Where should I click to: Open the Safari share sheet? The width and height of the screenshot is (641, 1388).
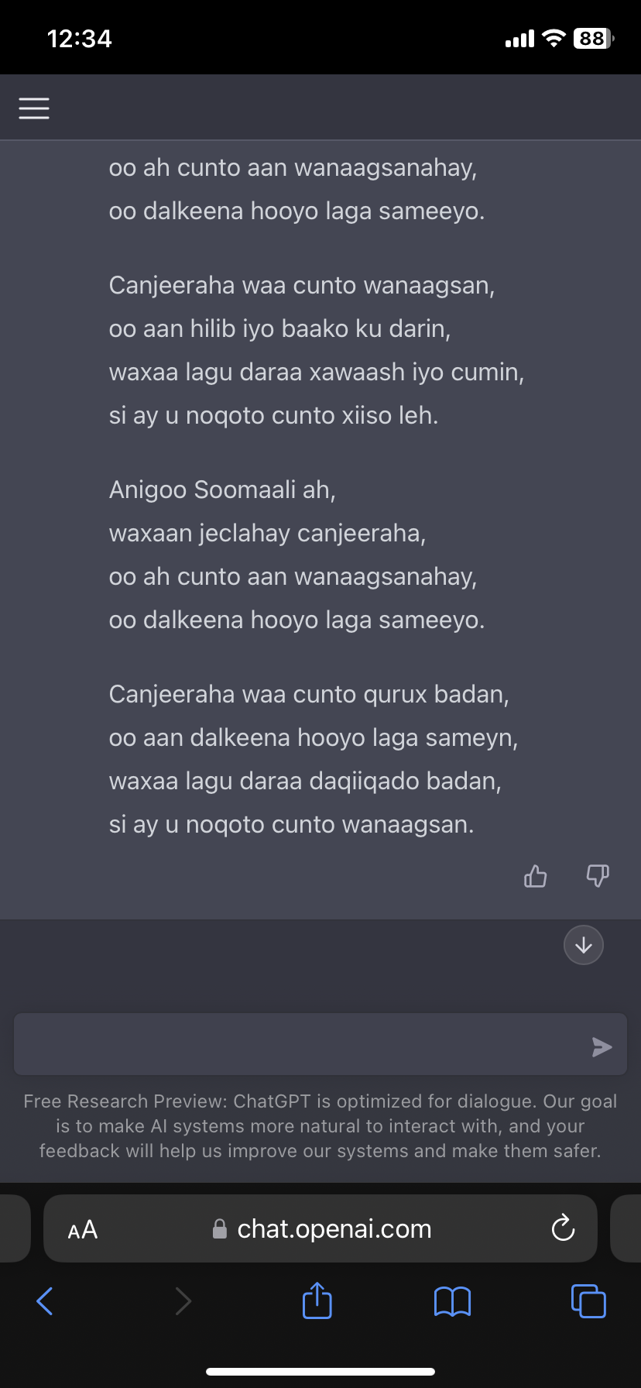(x=317, y=1300)
